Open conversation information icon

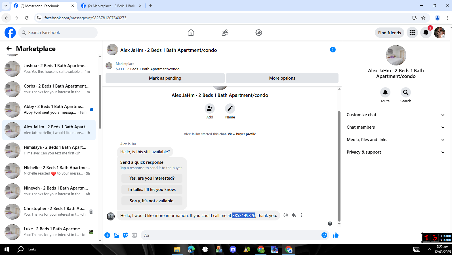[x=333, y=50]
